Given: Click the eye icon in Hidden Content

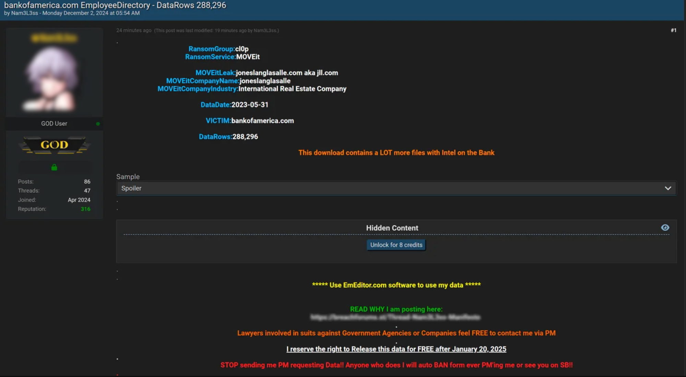Looking at the screenshot, I should 665,228.
